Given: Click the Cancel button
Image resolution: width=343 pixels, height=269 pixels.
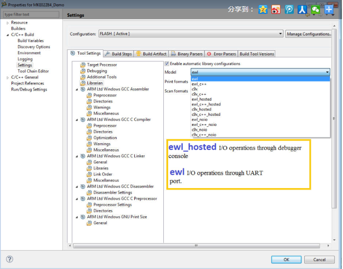Looking at the screenshot, I should pyautogui.click(x=319, y=259).
